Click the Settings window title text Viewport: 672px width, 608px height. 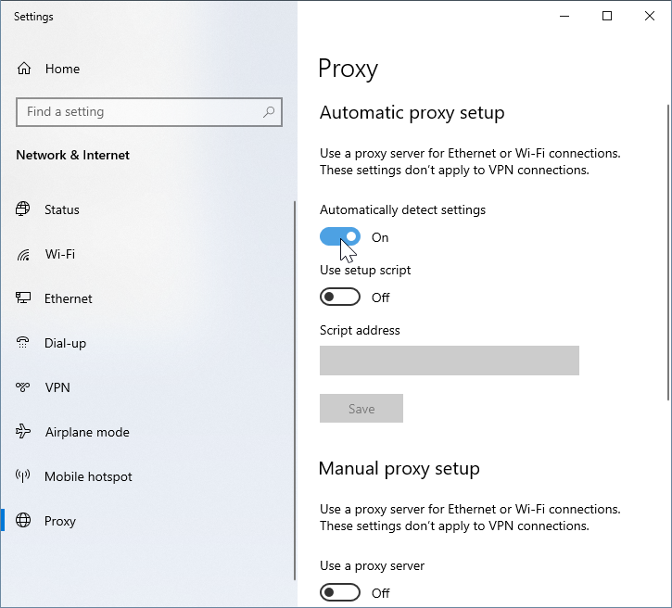[33, 17]
